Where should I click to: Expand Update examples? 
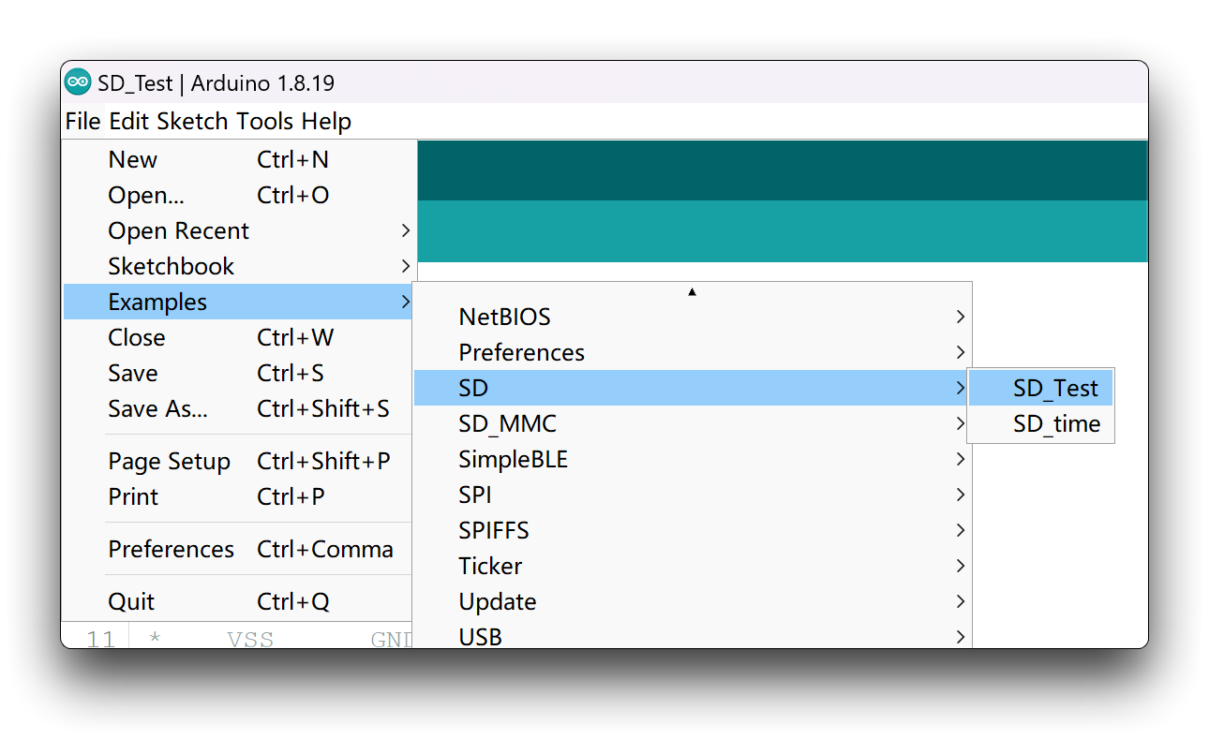coord(692,601)
